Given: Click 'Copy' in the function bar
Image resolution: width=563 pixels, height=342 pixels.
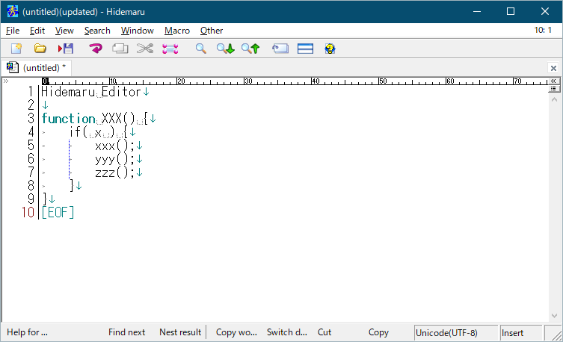Looking at the screenshot, I should [378, 332].
